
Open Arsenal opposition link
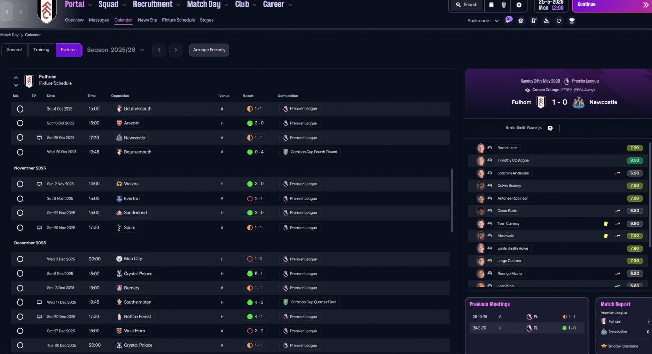(x=127, y=123)
